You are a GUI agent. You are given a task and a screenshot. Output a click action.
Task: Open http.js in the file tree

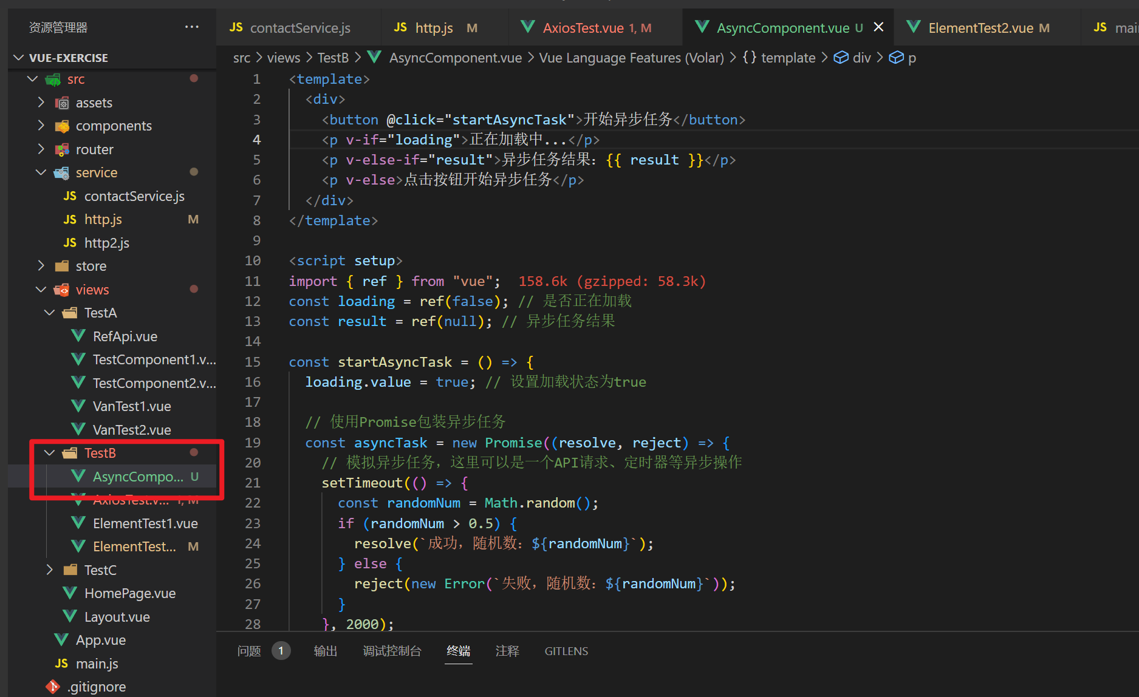click(x=103, y=219)
